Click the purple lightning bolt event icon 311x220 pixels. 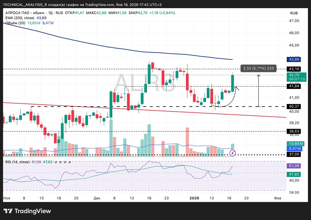coord(232,153)
